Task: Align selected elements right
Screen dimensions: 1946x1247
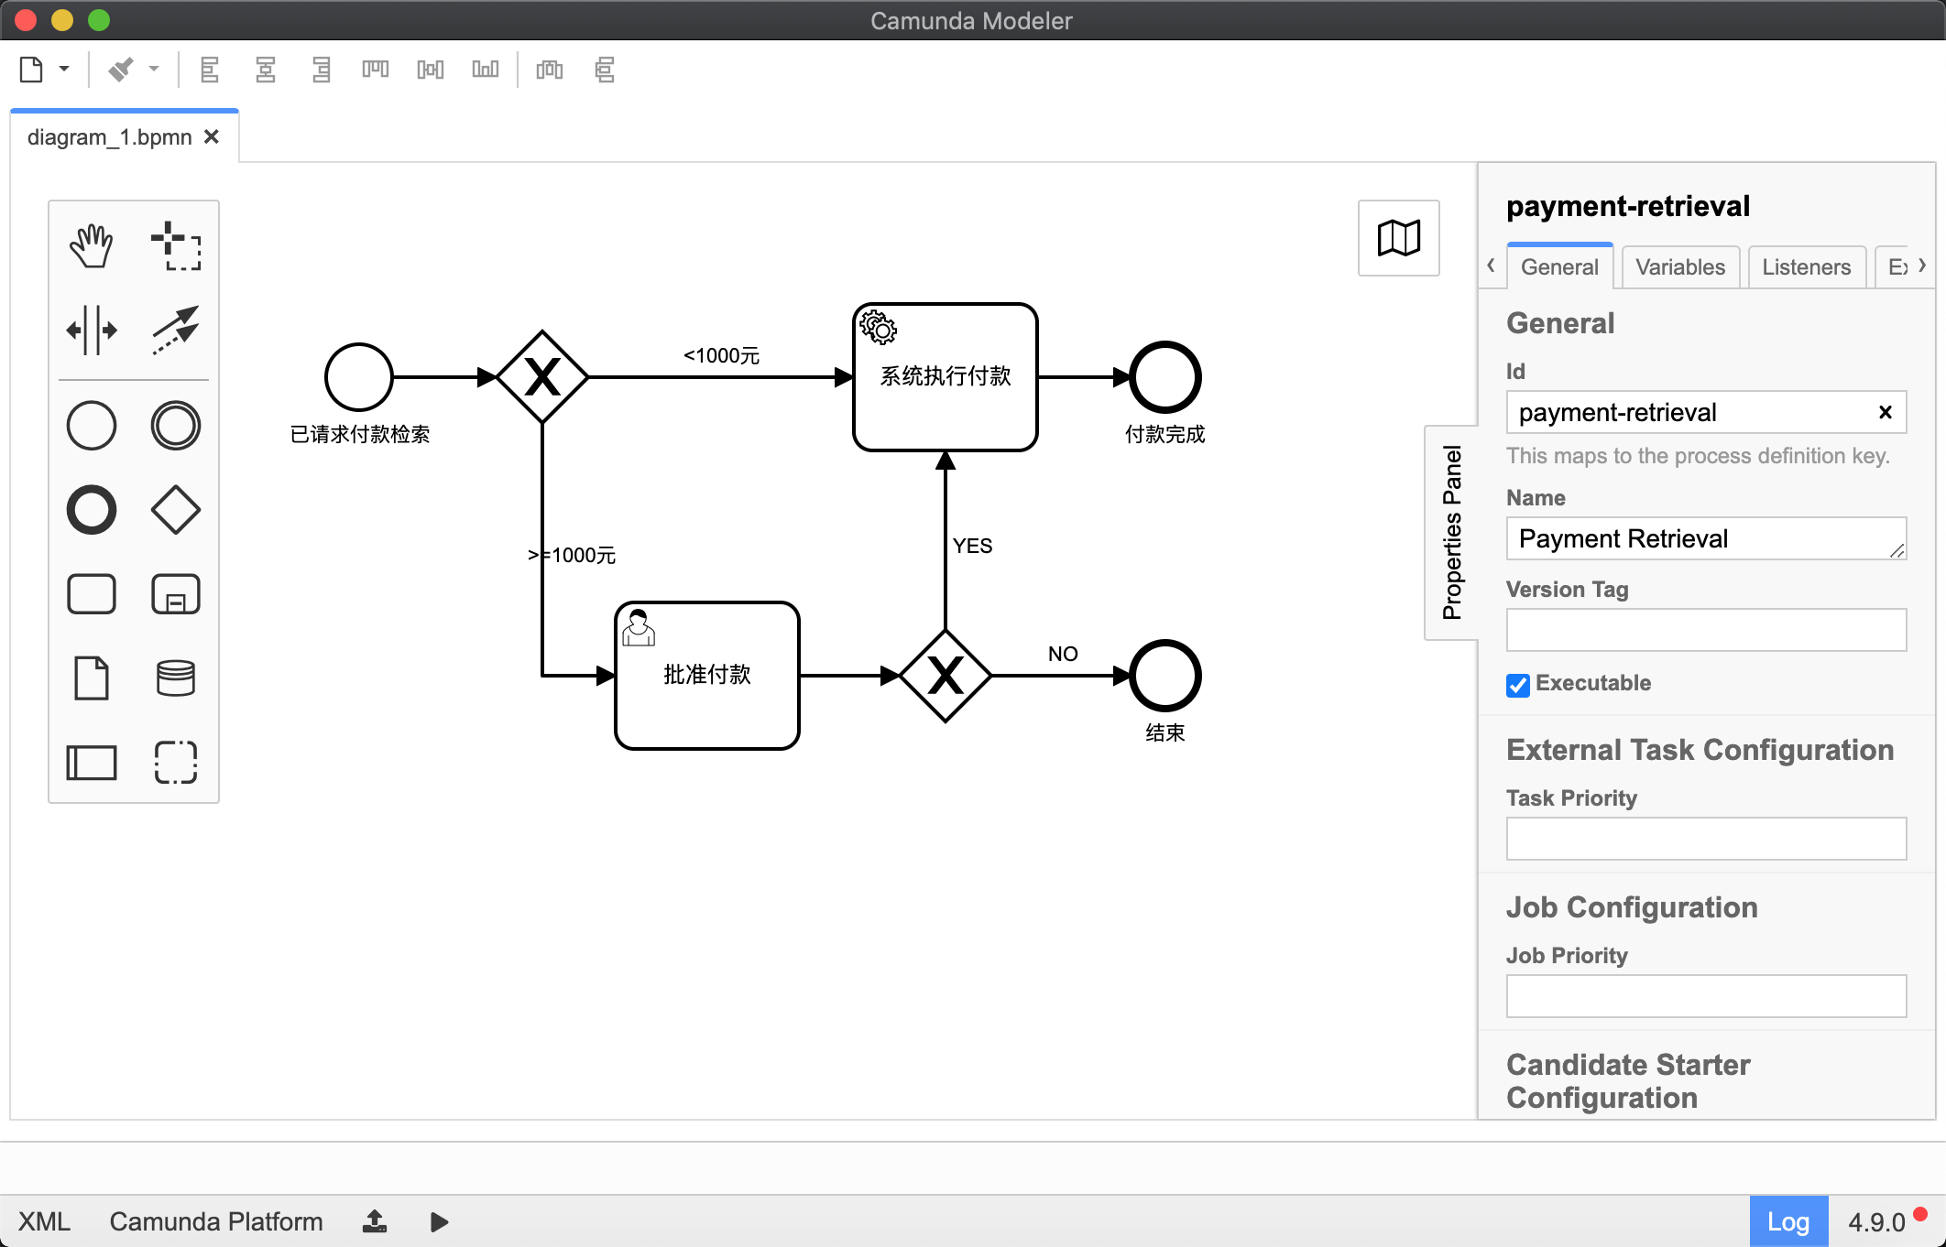Action: [321, 70]
